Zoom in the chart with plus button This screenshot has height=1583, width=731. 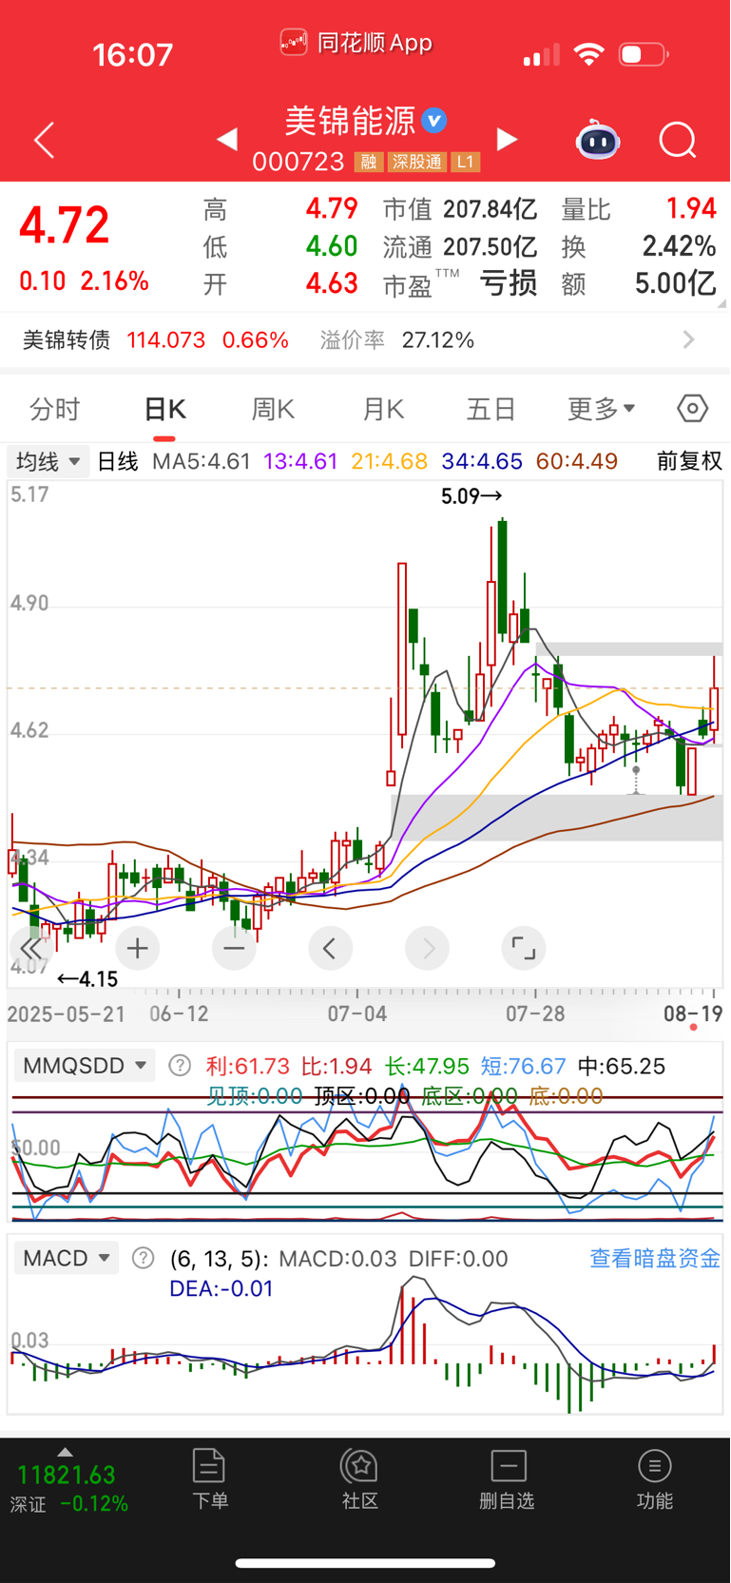[x=138, y=948]
